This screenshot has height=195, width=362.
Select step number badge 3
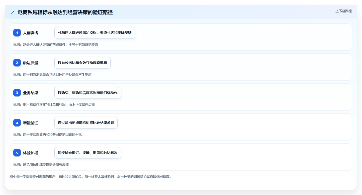17,93
